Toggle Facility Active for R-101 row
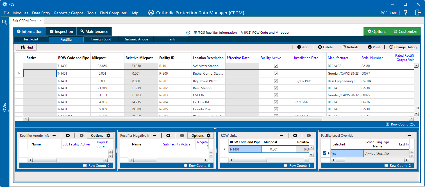This screenshot has width=425, height=187. 276,66
